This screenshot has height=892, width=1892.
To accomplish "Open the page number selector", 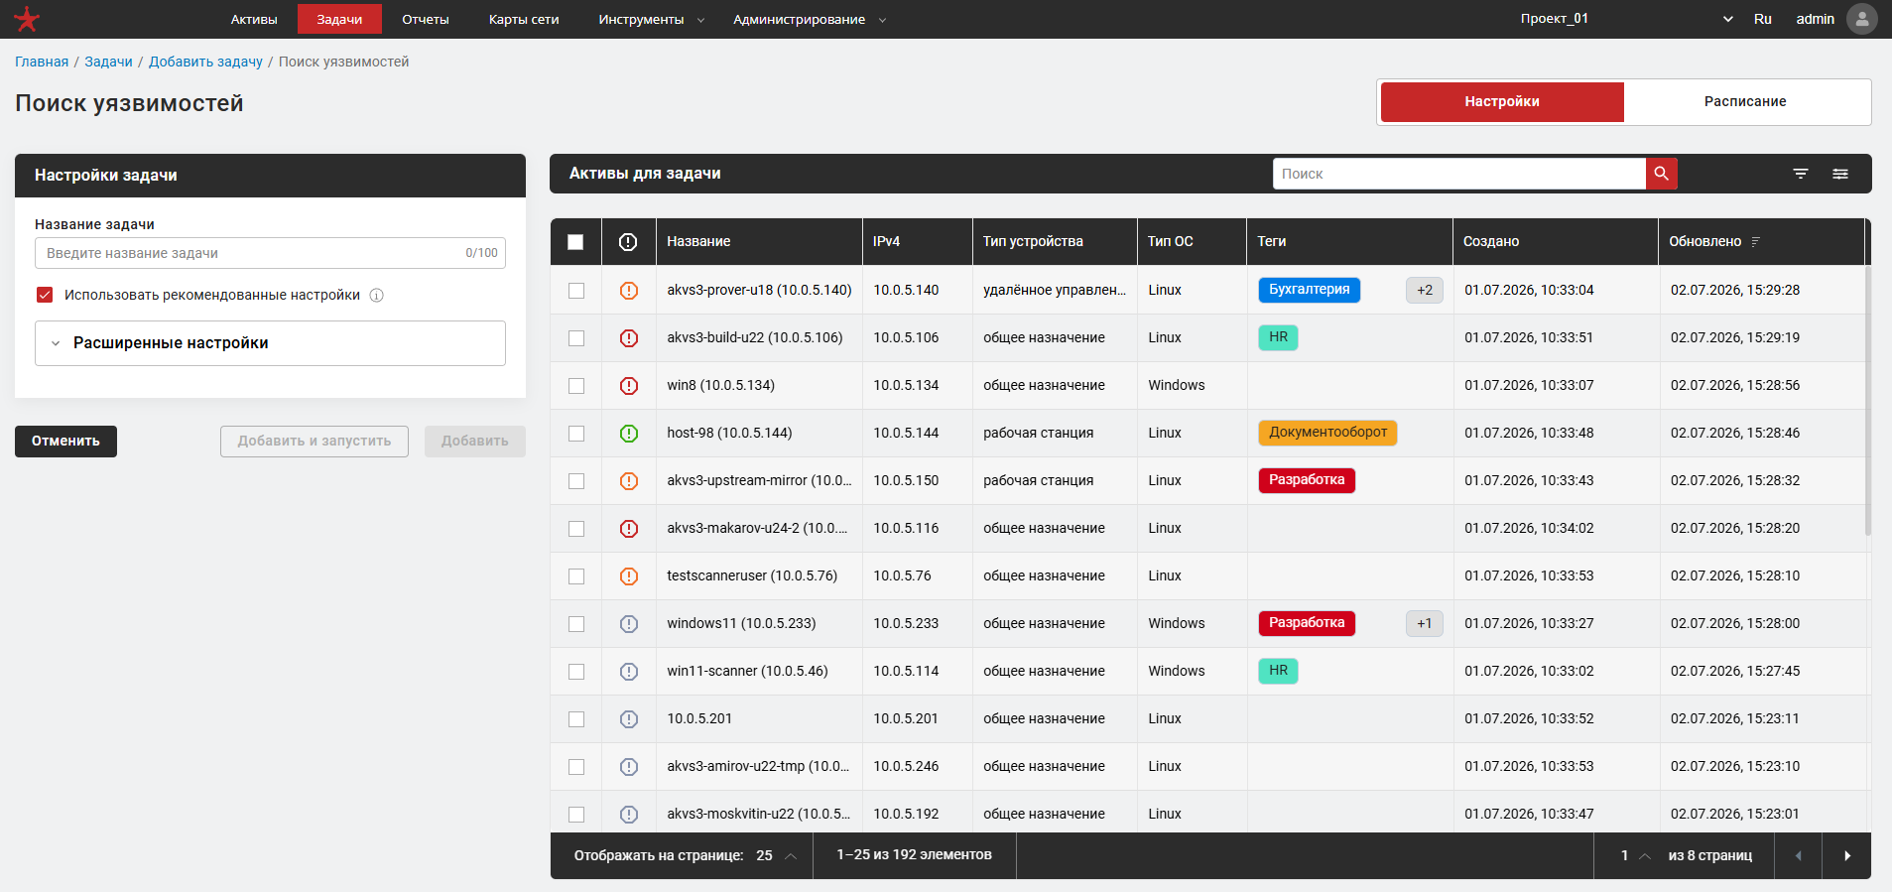I will click(x=1635, y=855).
